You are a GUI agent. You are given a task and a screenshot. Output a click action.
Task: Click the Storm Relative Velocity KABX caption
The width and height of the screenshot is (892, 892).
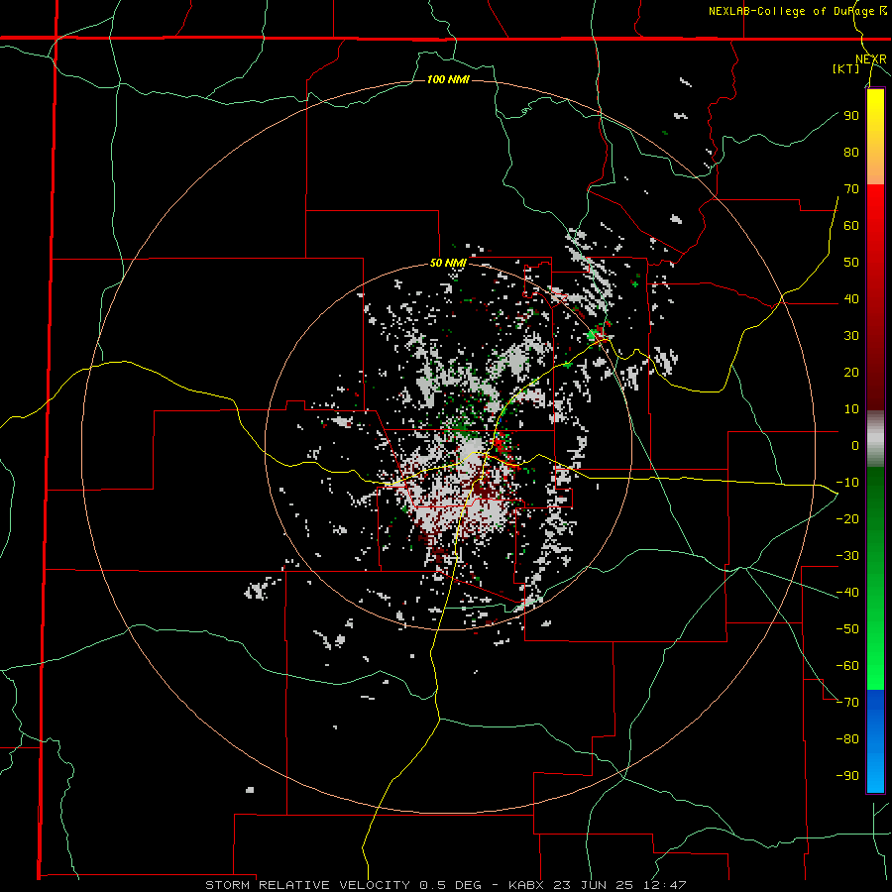coord(446,885)
